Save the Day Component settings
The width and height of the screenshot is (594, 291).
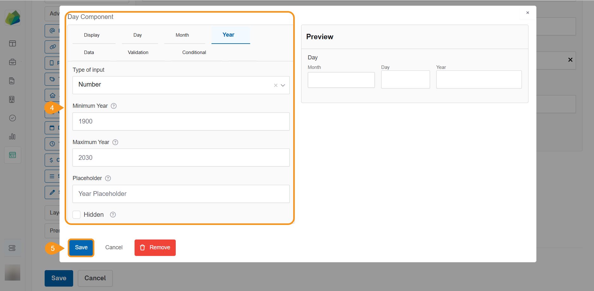tap(81, 247)
